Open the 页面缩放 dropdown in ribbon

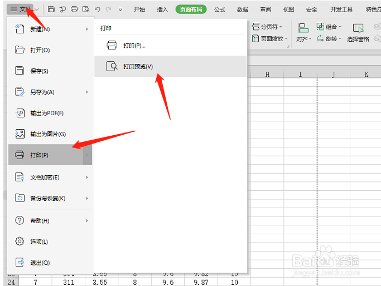[270, 38]
